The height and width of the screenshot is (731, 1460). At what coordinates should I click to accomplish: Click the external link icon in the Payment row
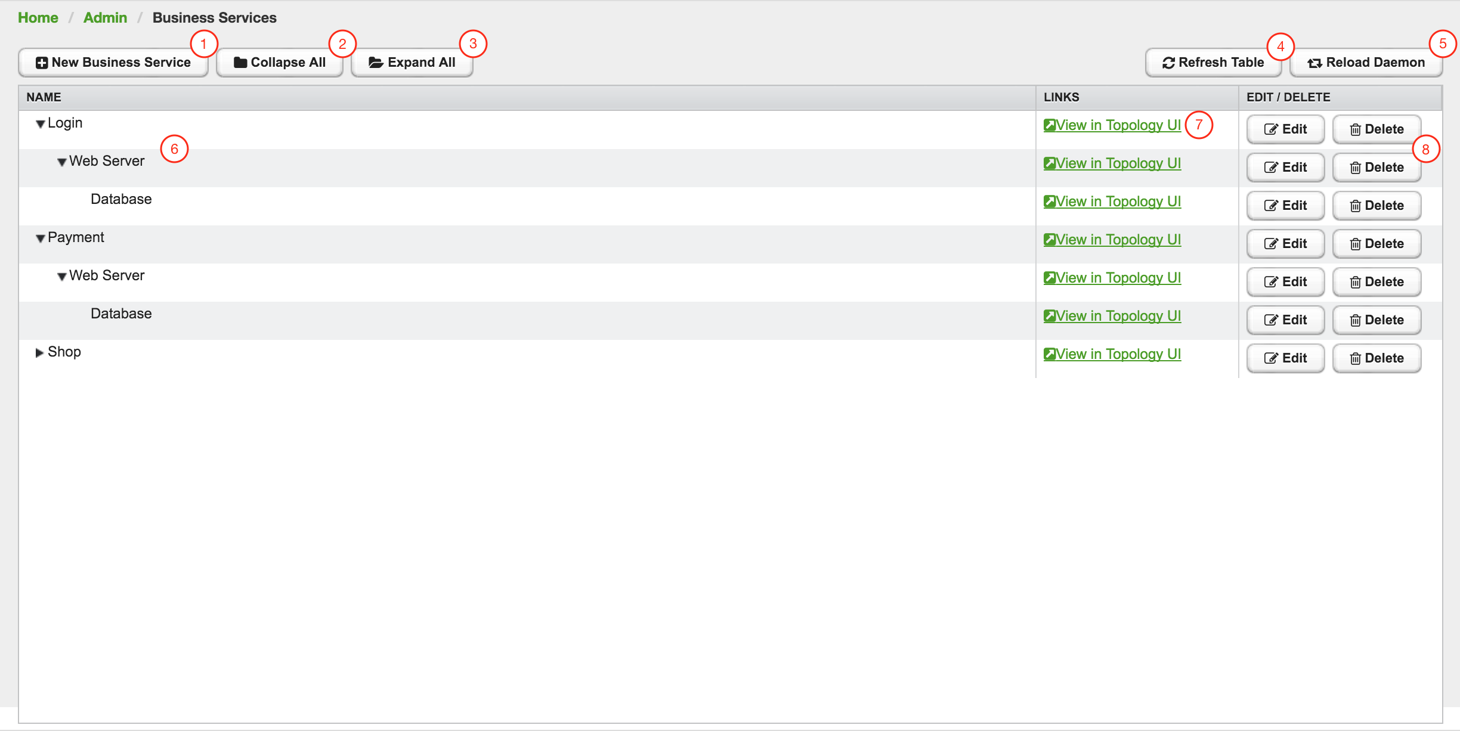(1050, 240)
